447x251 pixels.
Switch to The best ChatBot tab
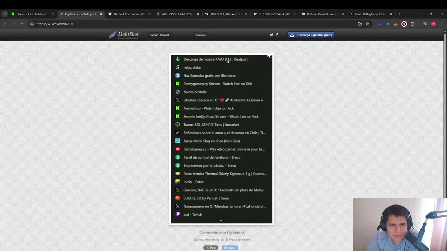129,14
